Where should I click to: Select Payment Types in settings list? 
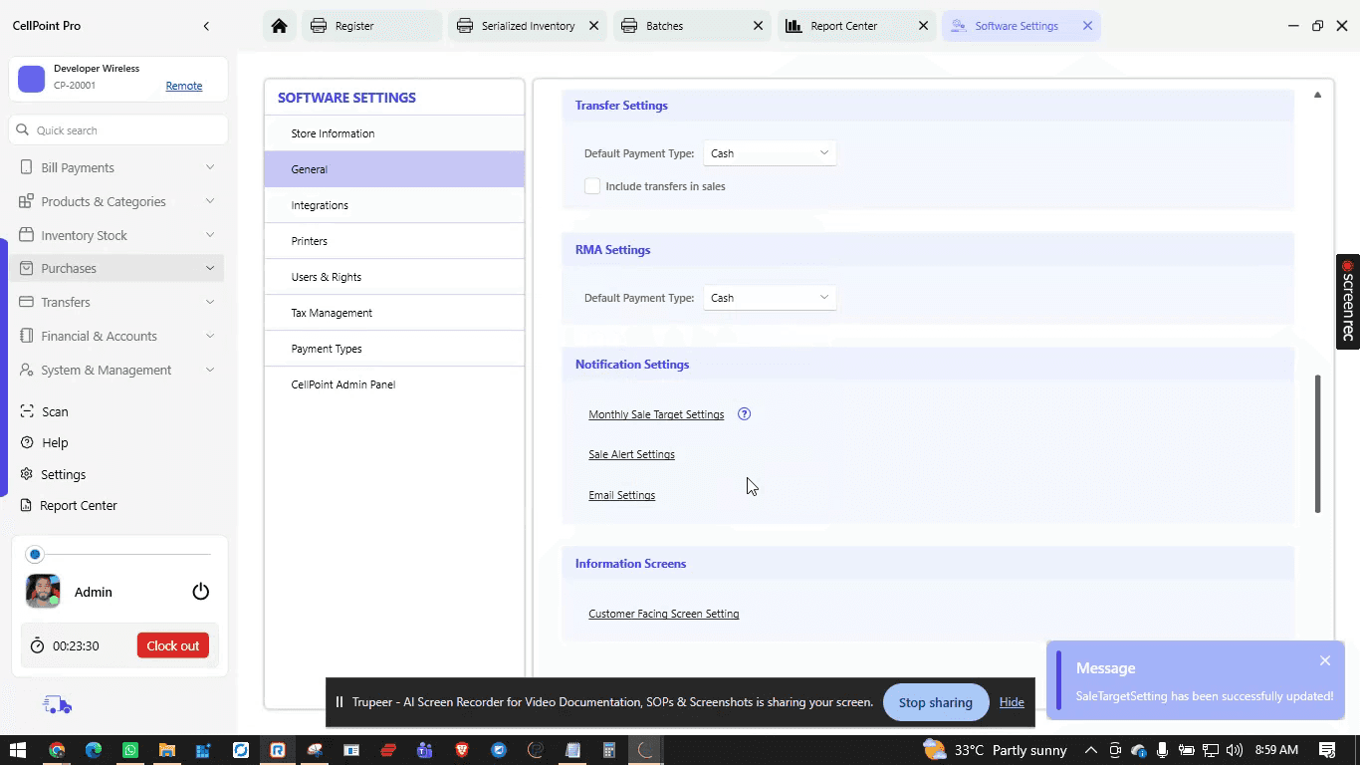394,349
